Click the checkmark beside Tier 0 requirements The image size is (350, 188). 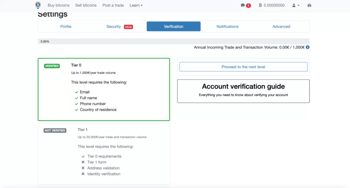[x=83, y=156]
